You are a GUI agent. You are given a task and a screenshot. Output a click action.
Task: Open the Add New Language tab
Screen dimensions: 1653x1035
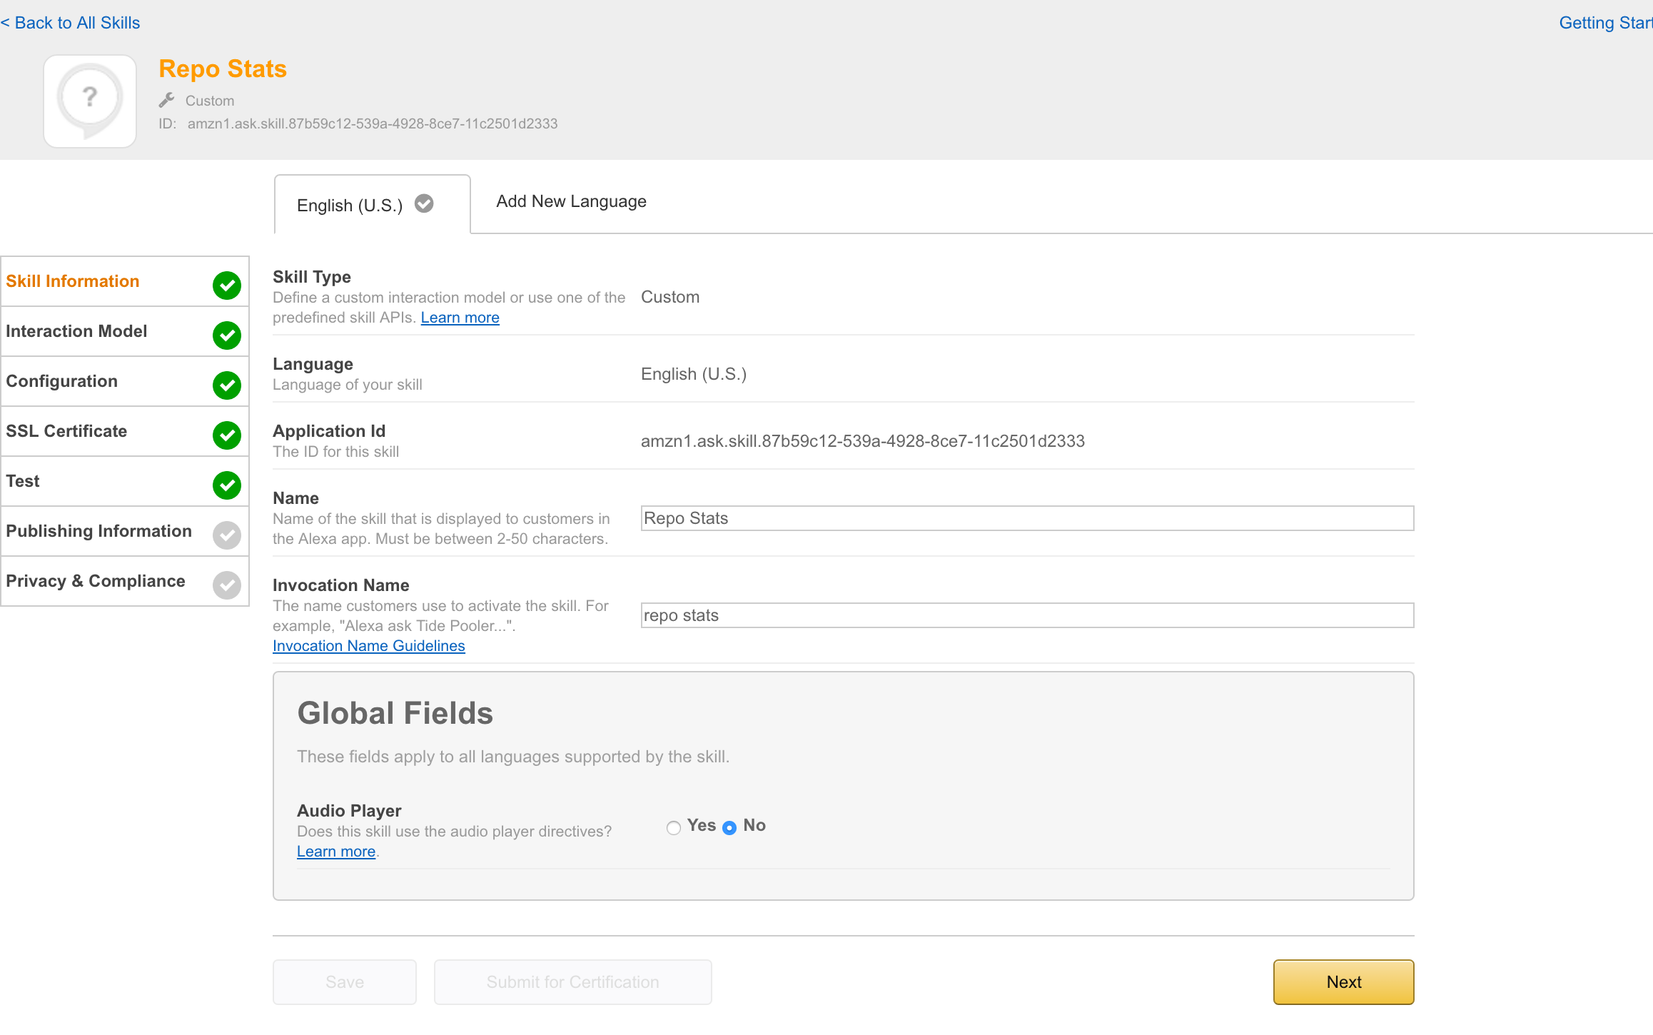571,201
